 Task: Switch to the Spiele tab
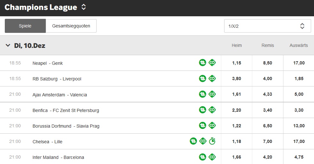pos(25,26)
